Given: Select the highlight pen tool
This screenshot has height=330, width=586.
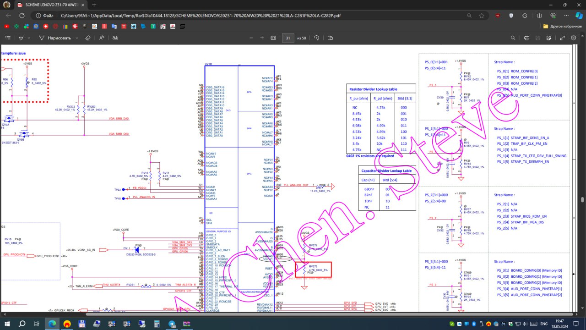Looking at the screenshot, I should click(x=21, y=38).
